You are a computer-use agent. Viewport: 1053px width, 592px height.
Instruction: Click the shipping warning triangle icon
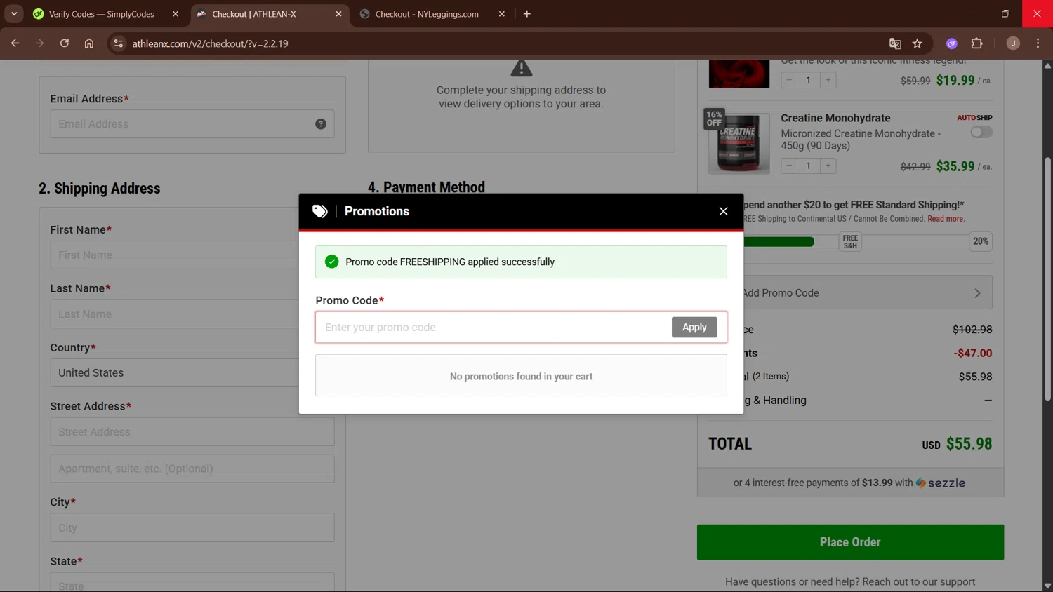[521, 69]
